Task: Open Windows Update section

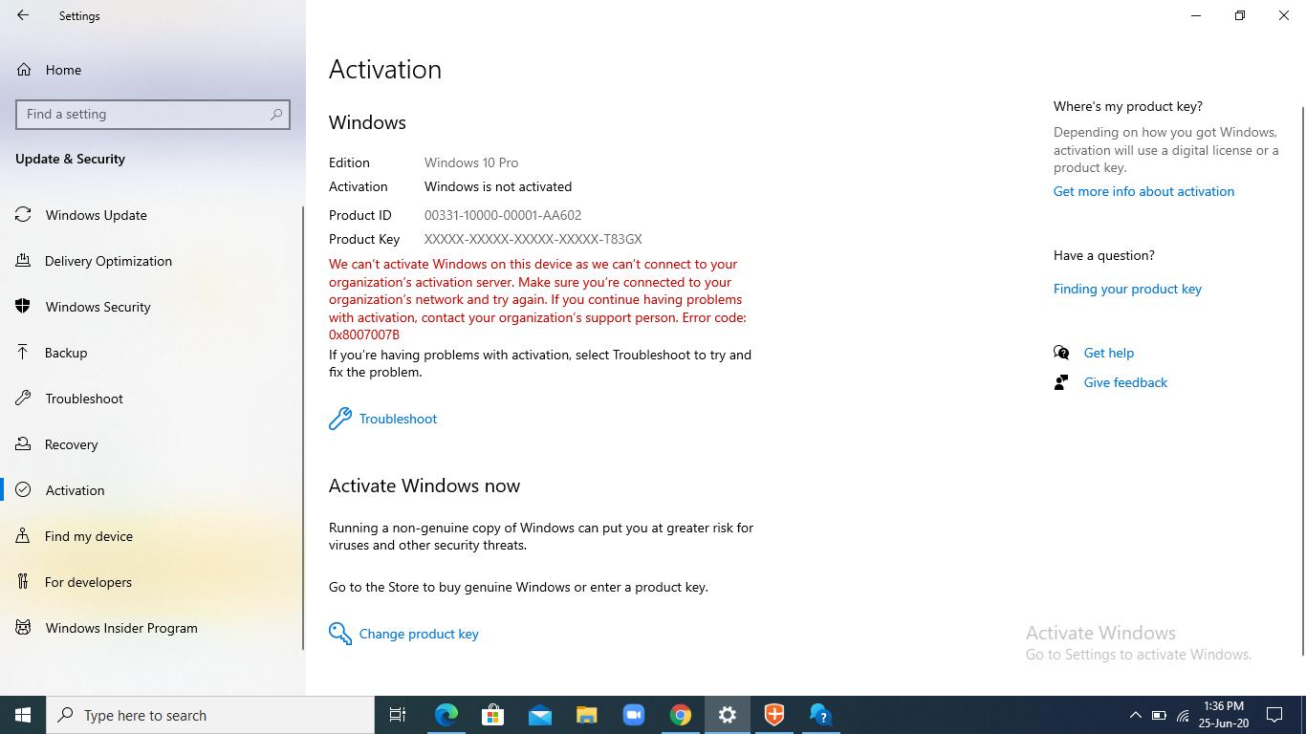Action: coord(153,215)
